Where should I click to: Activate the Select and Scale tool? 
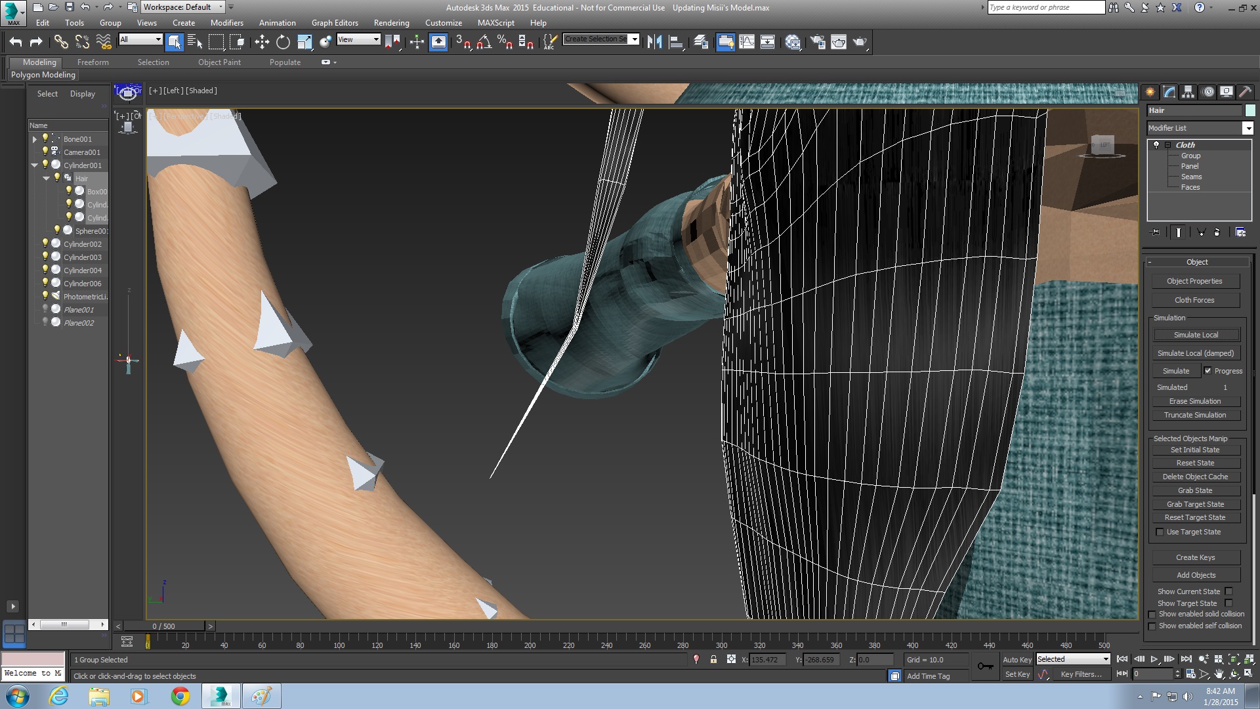pos(304,42)
